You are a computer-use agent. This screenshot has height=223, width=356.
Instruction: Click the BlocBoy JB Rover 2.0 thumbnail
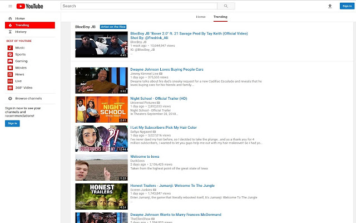(101, 45)
